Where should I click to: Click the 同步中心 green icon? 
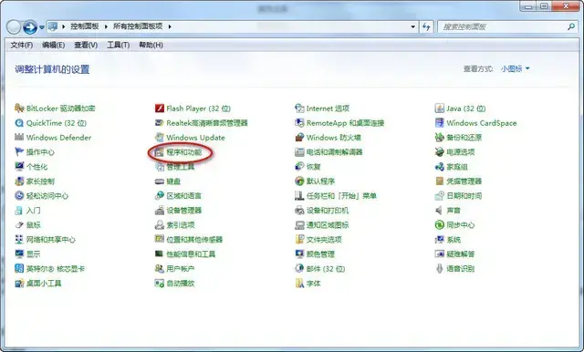(x=440, y=224)
